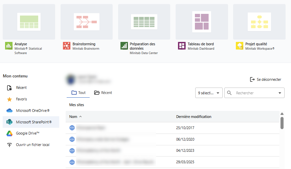Viewport: 291px width, 169px height.
Task: Select the date 25/10/2017
Action: coord(185,128)
